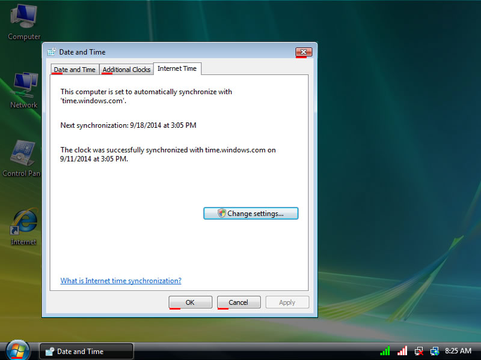This screenshot has height=360, width=481.
Task: Open the Computer desktop icon
Action: [24, 21]
